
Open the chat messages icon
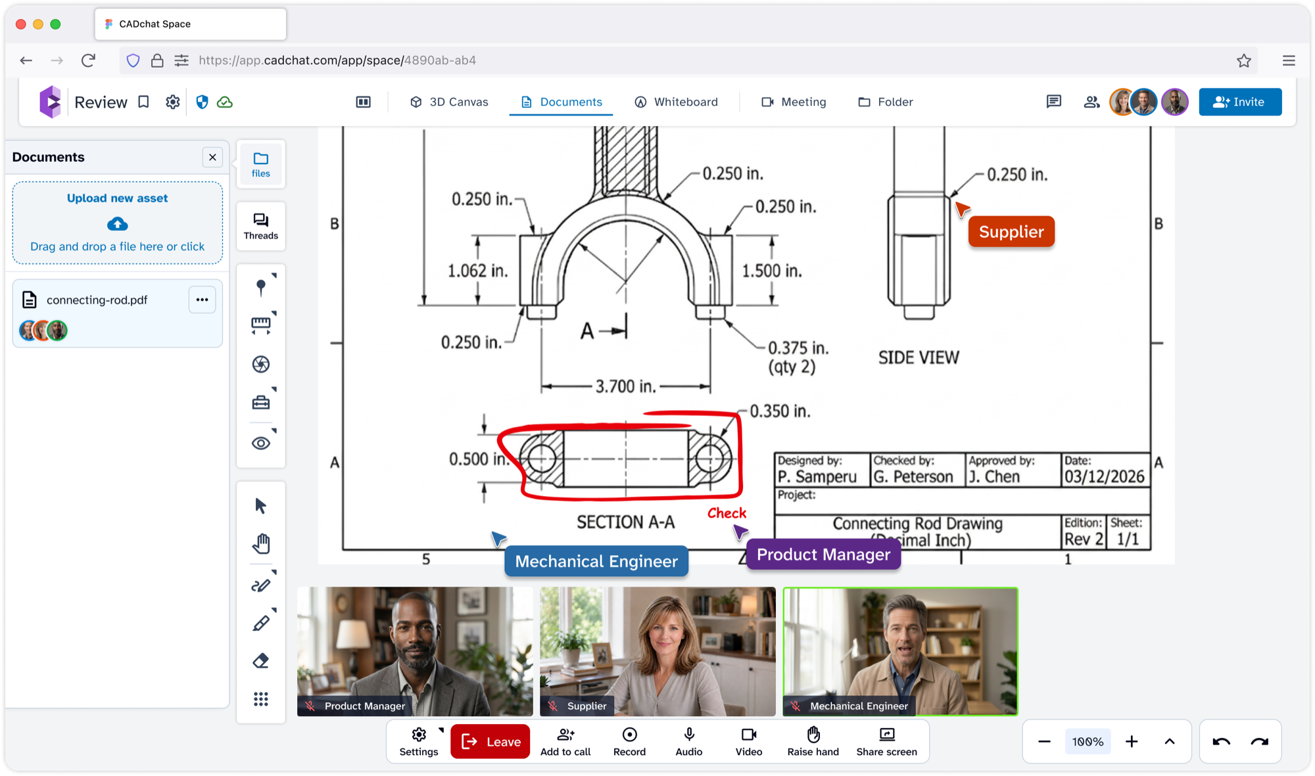[x=1054, y=102]
